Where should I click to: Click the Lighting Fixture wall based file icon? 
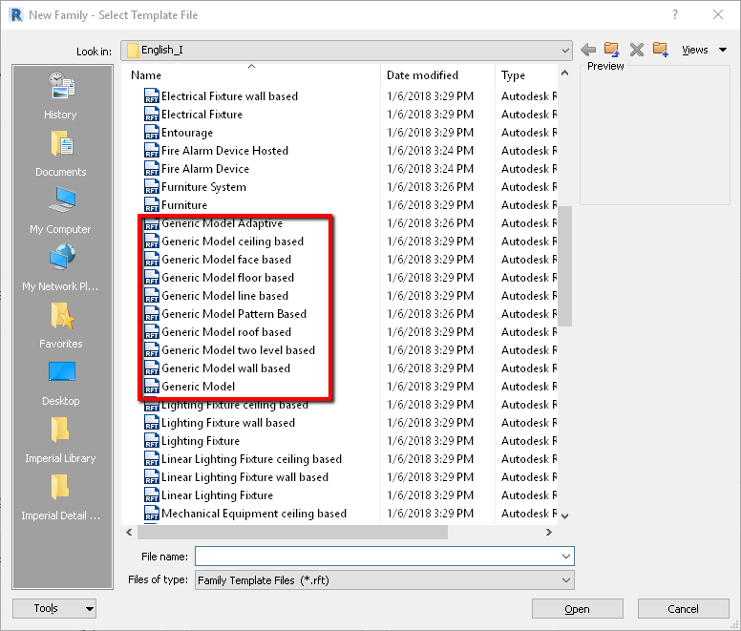(x=151, y=422)
